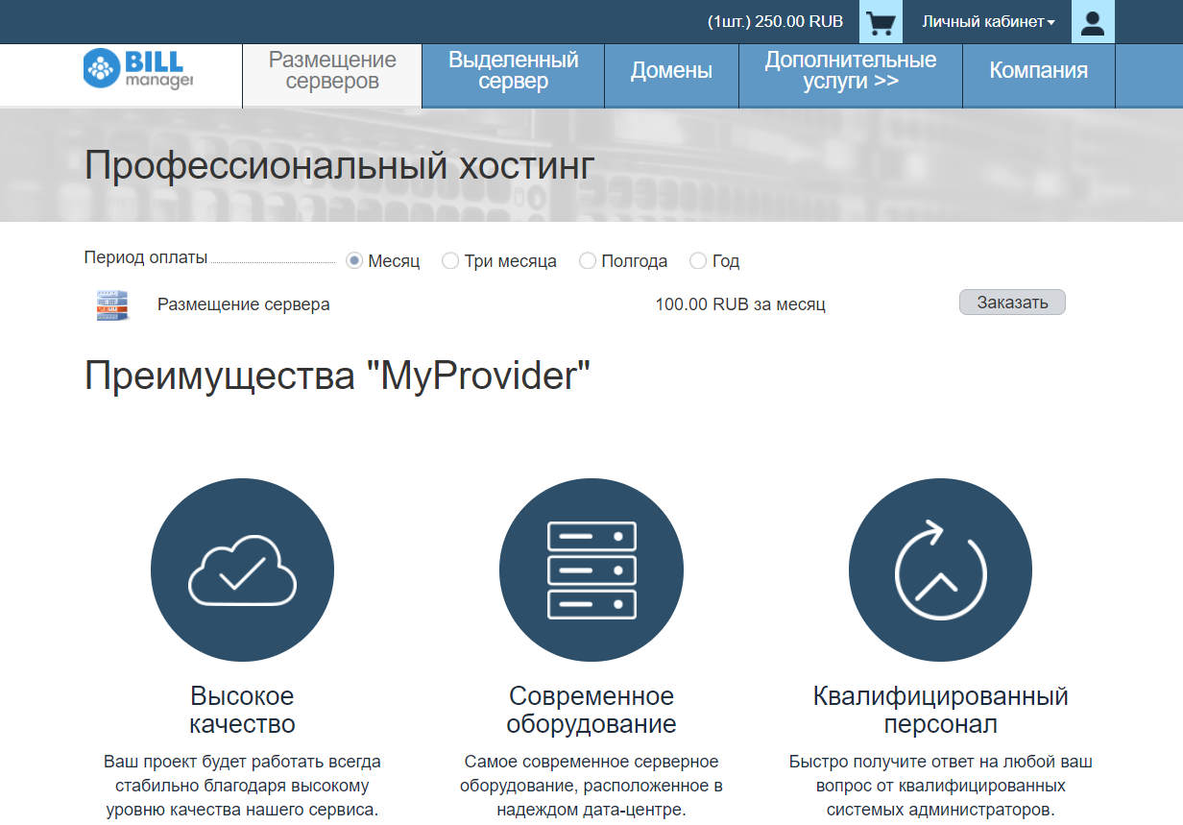Click the Размещение сервера service name
This screenshot has height=825, width=1183.
(x=244, y=304)
